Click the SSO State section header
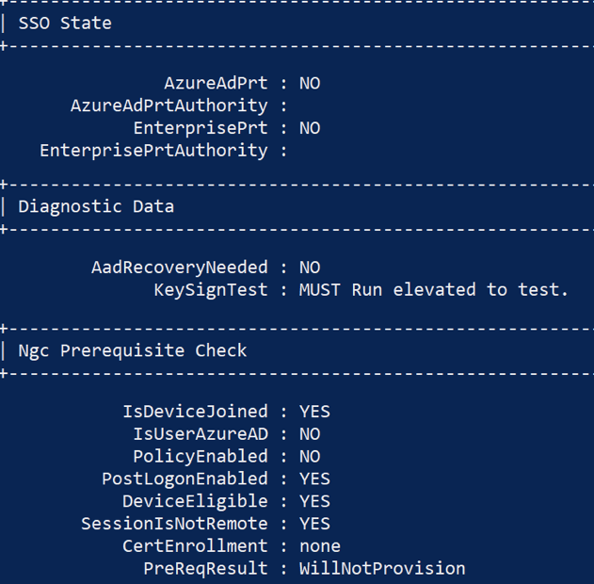The image size is (594, 584). [65, 23]
